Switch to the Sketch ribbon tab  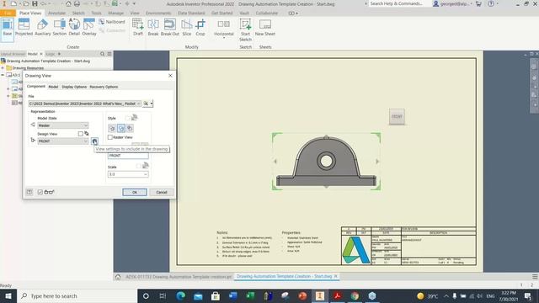(x=78, y=13)
